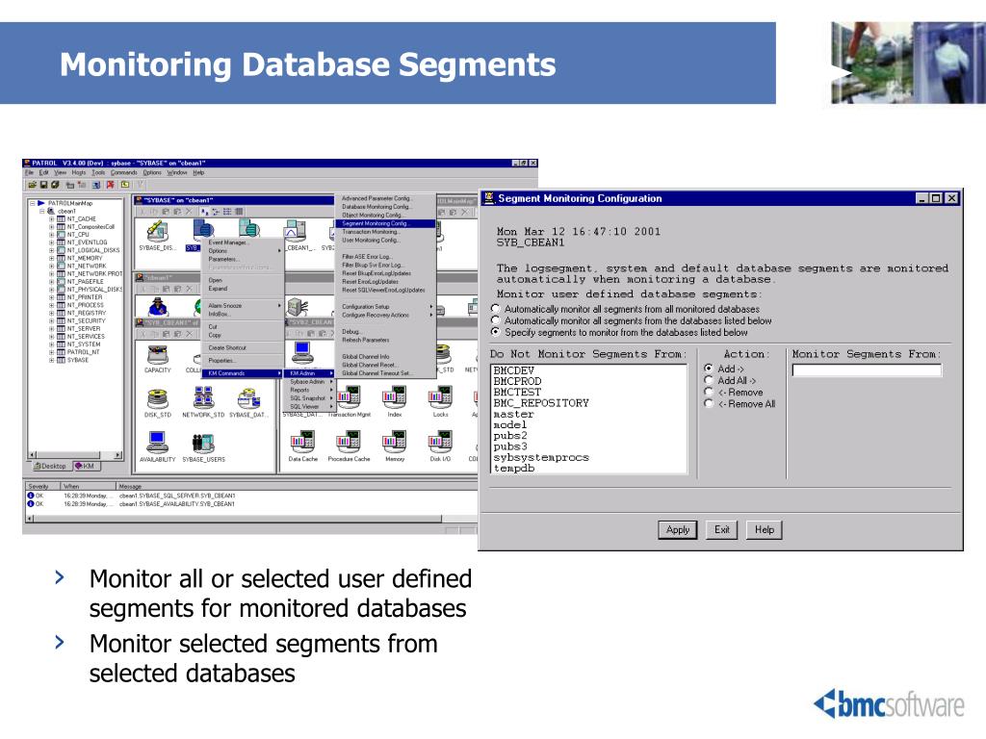Viewport: 986px width, 739px height.
Task: Expand the PATROL_NT tree node
Action: pos(52,352)
